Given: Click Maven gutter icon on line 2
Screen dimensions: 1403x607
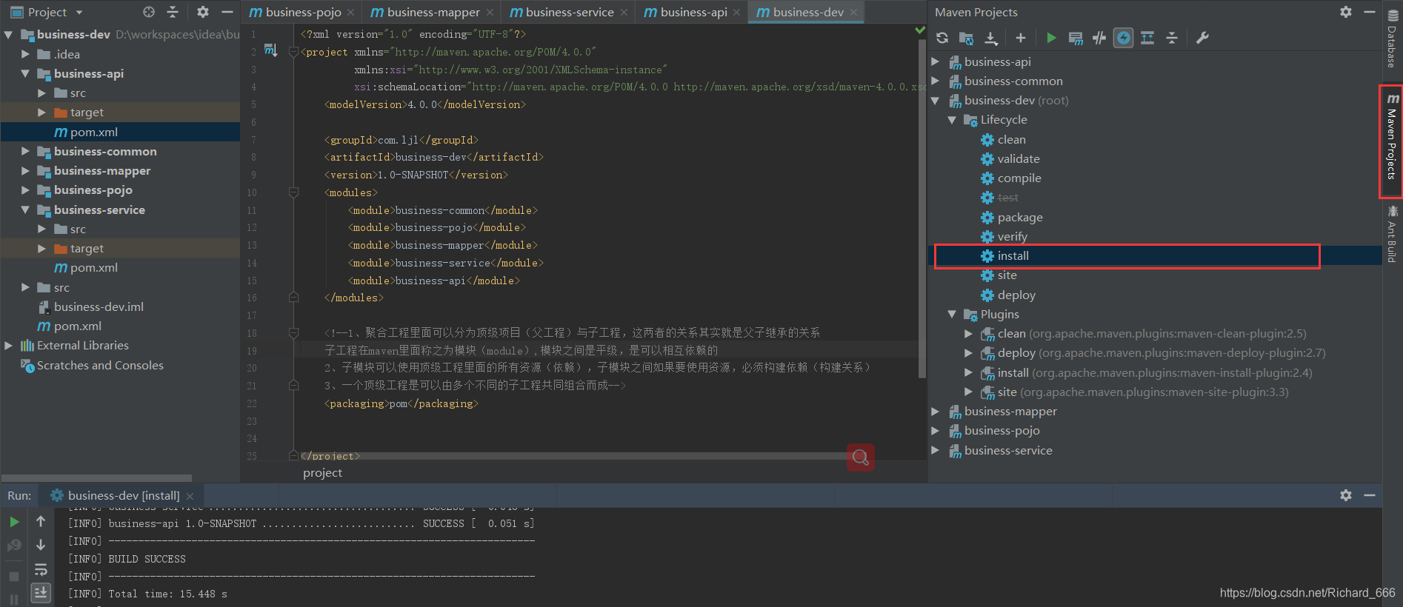Looking at the screenshot, I should pyautogui.click(x=270, y=50).
